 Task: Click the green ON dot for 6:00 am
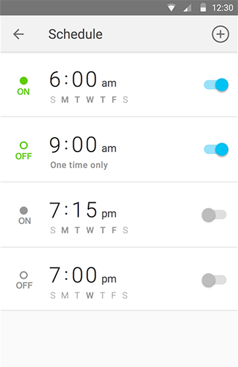pos(24,81)
